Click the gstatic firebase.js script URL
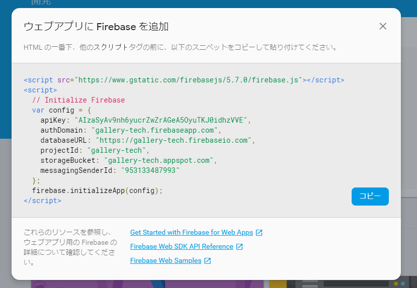The image size is (417, 288). (188, 80)
